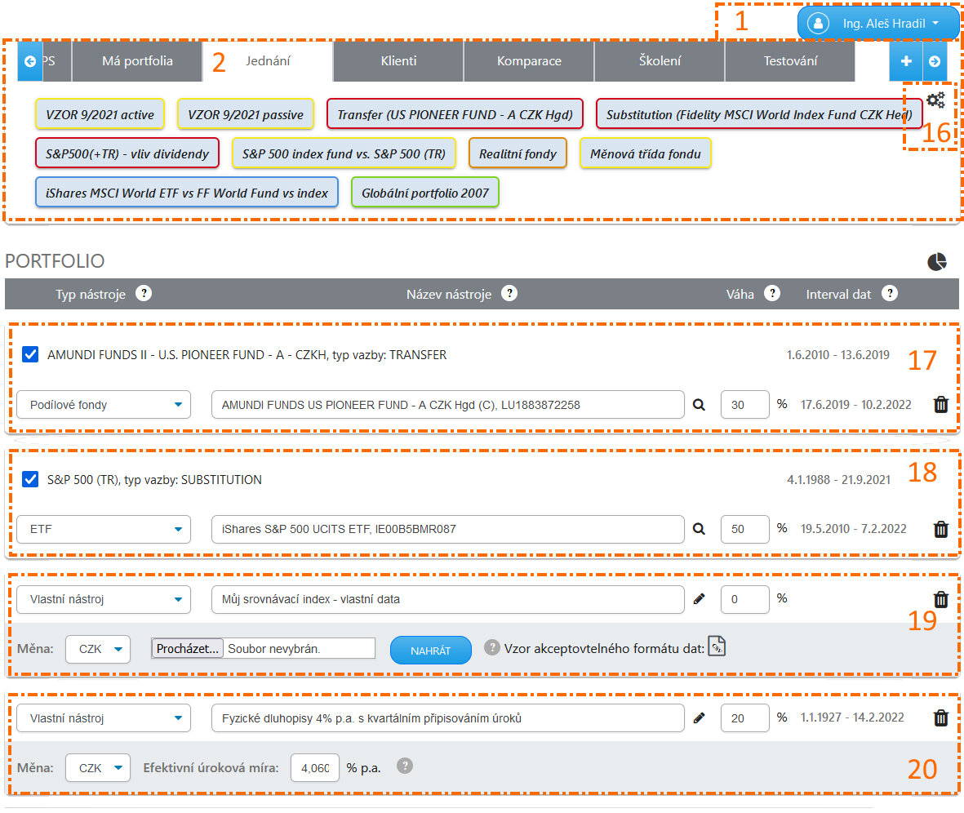Screen dimensions: 964x813
Task: Show help for data upload format
Action: tap(492, 647)
